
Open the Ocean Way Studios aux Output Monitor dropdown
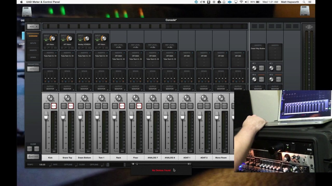(258, 88)
